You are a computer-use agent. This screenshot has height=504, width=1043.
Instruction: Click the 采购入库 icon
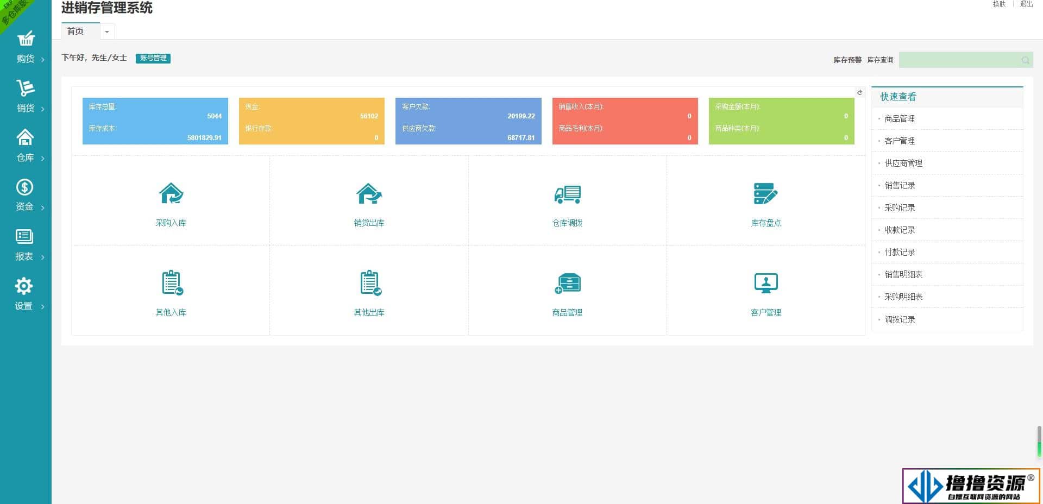tap(171, 193)
